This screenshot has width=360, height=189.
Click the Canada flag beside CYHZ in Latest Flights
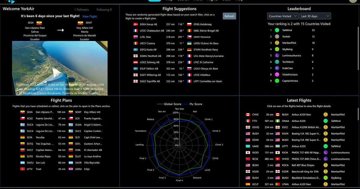(x=248, y=115)
